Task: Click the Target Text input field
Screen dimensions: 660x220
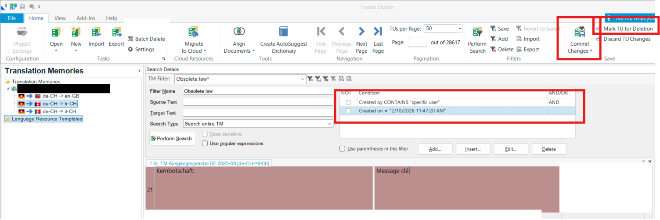Action: click(x=258, y=113)
